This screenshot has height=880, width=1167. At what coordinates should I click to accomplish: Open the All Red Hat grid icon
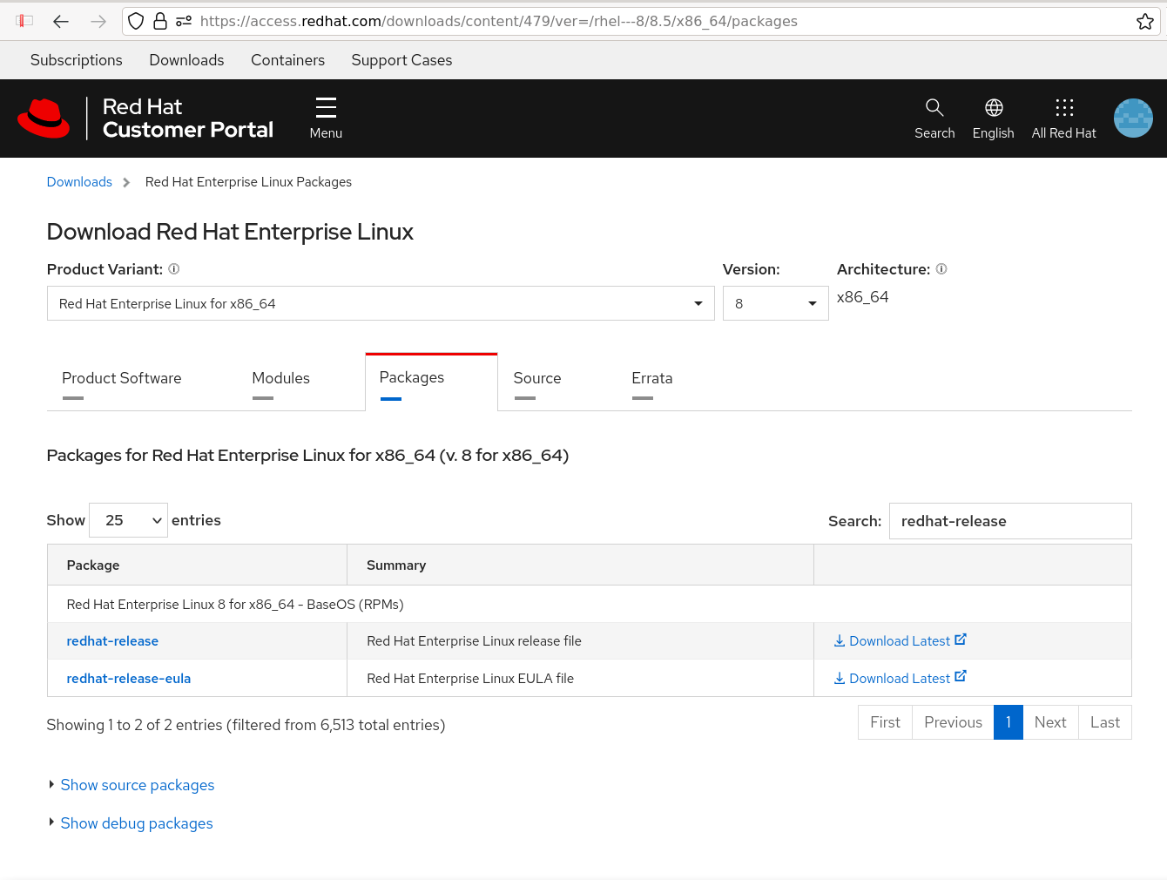click(1063, 108)
